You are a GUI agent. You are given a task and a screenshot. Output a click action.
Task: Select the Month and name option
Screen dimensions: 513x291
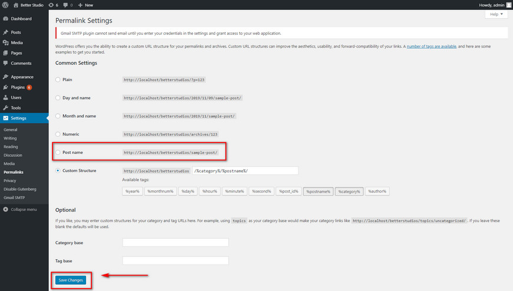(x=58, y=115)
